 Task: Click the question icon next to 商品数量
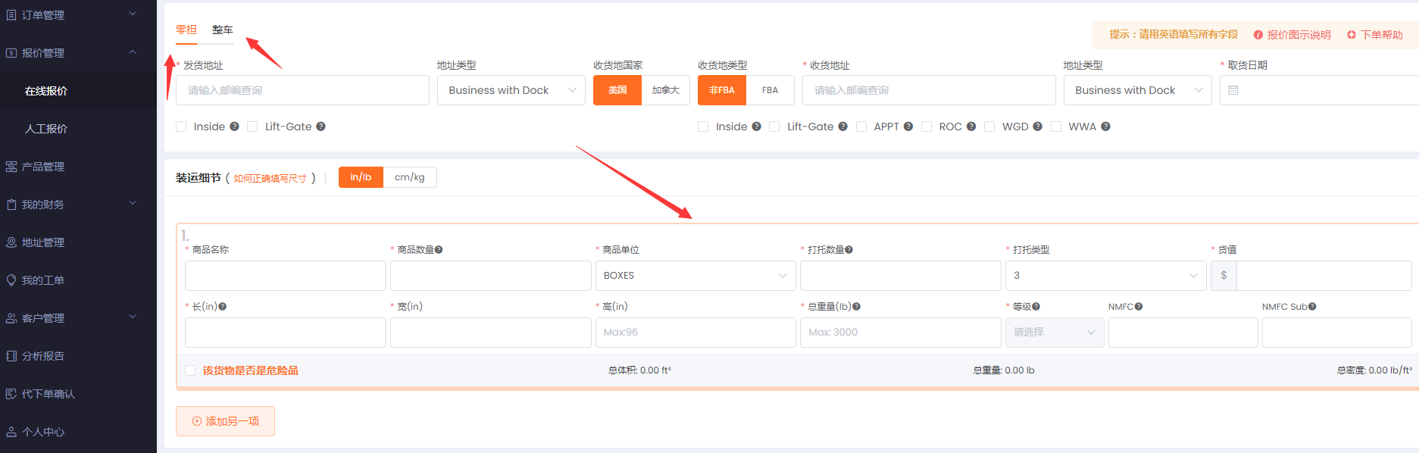439,250
